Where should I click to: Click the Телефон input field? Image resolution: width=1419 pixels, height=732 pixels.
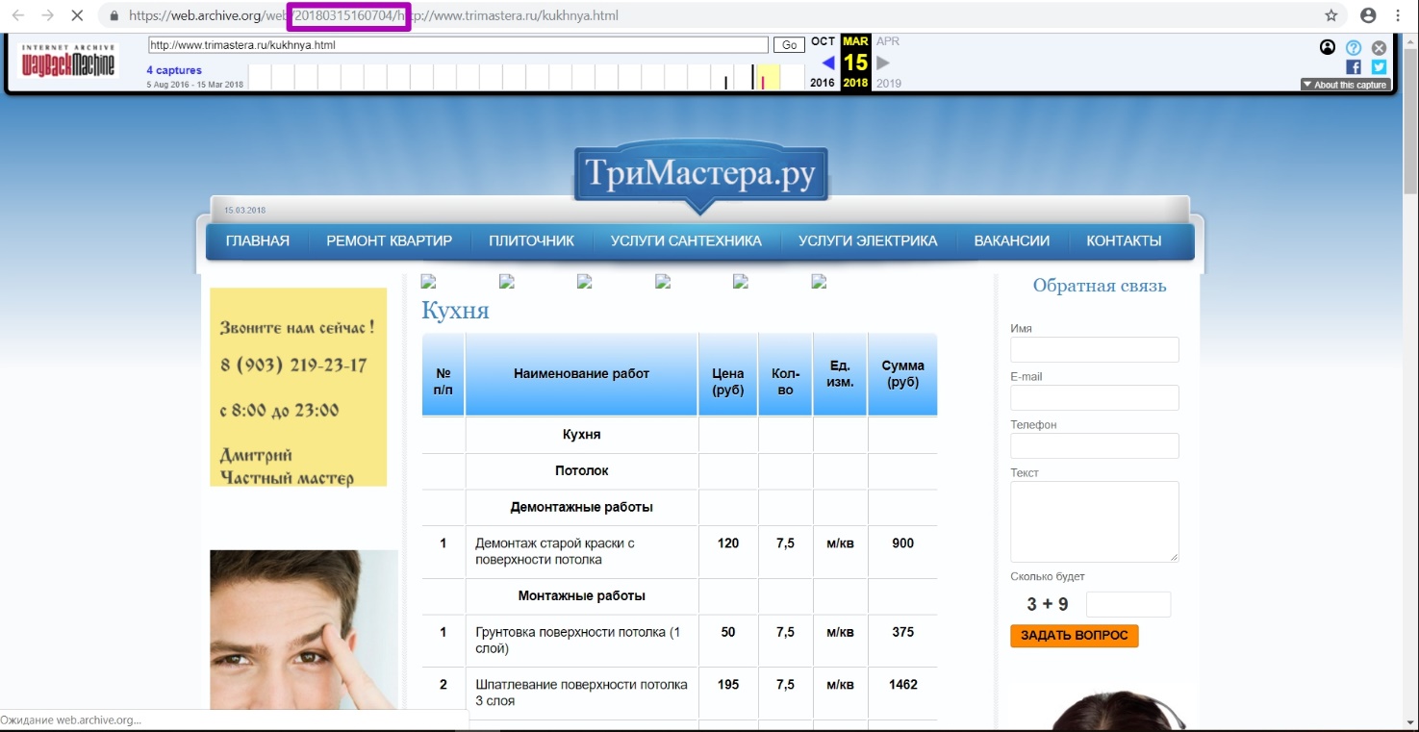coord(1095,445)
